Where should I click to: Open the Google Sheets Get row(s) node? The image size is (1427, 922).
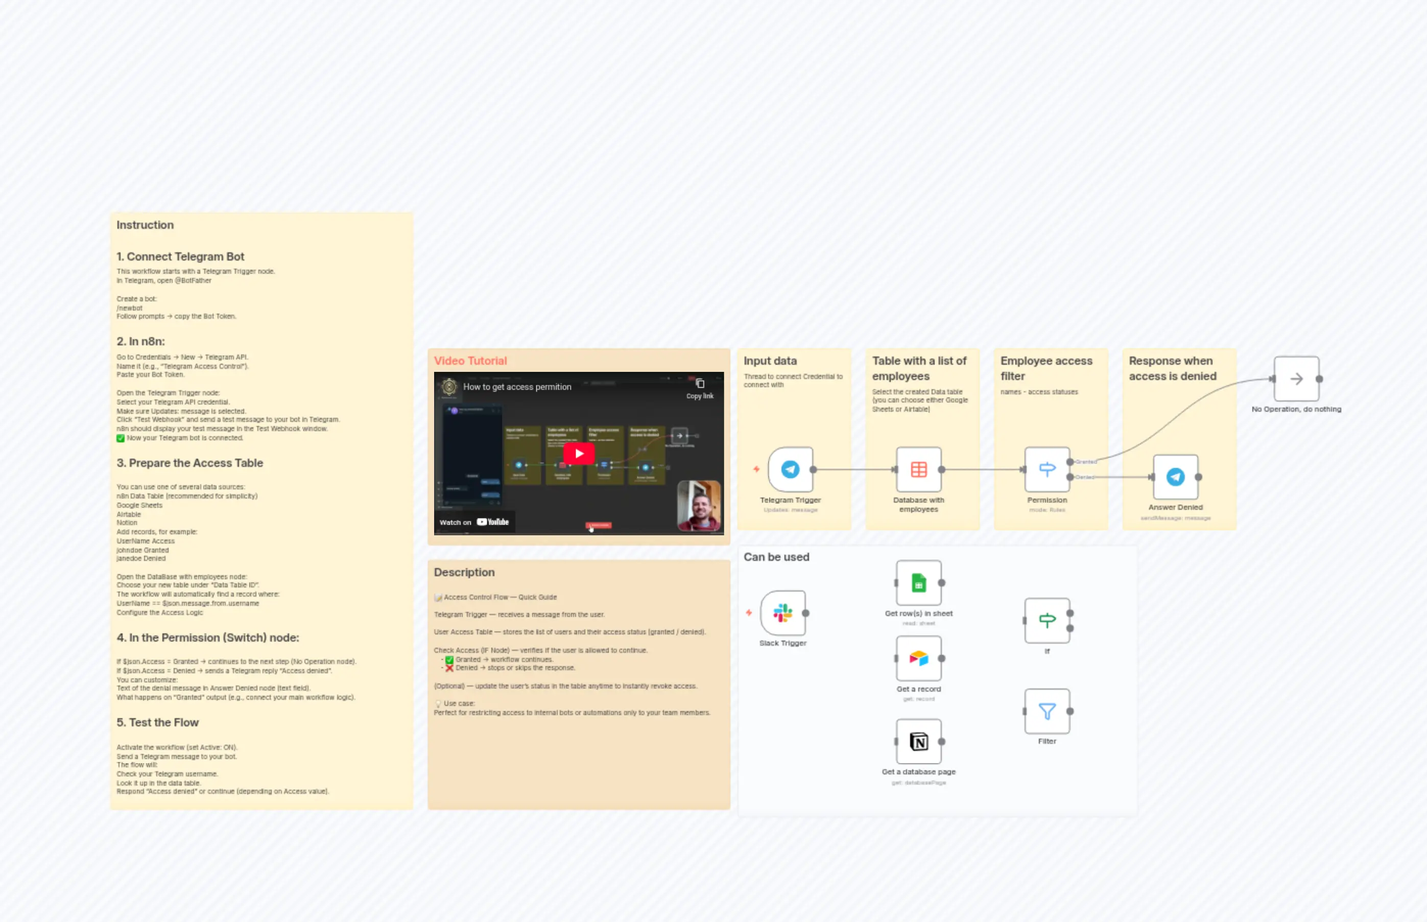[x=918, y=582]
